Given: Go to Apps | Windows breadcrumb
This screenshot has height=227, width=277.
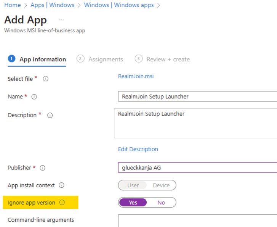Looking at the screenshot, I should (x=52, y=5).
